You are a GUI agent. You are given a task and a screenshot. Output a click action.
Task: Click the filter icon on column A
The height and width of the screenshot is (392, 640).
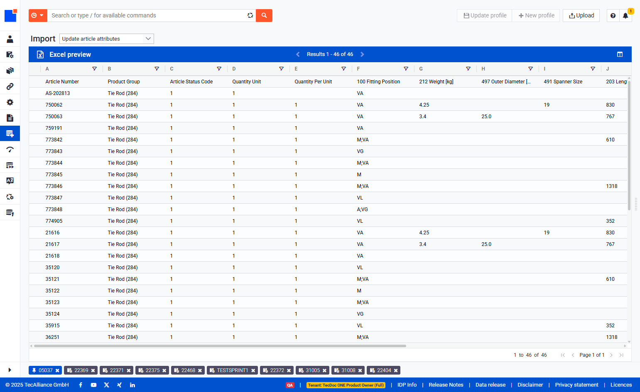coord(95,69)
